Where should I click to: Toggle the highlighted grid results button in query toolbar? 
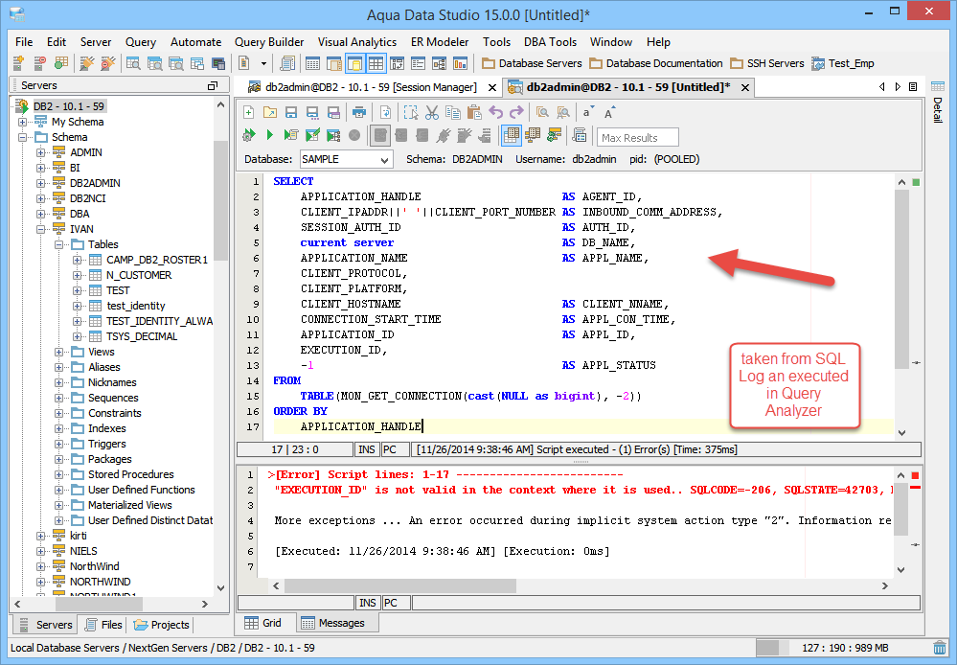tap(512, 136)
